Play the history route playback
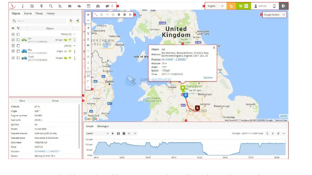312x175 pixels. (x=113, y=133)
